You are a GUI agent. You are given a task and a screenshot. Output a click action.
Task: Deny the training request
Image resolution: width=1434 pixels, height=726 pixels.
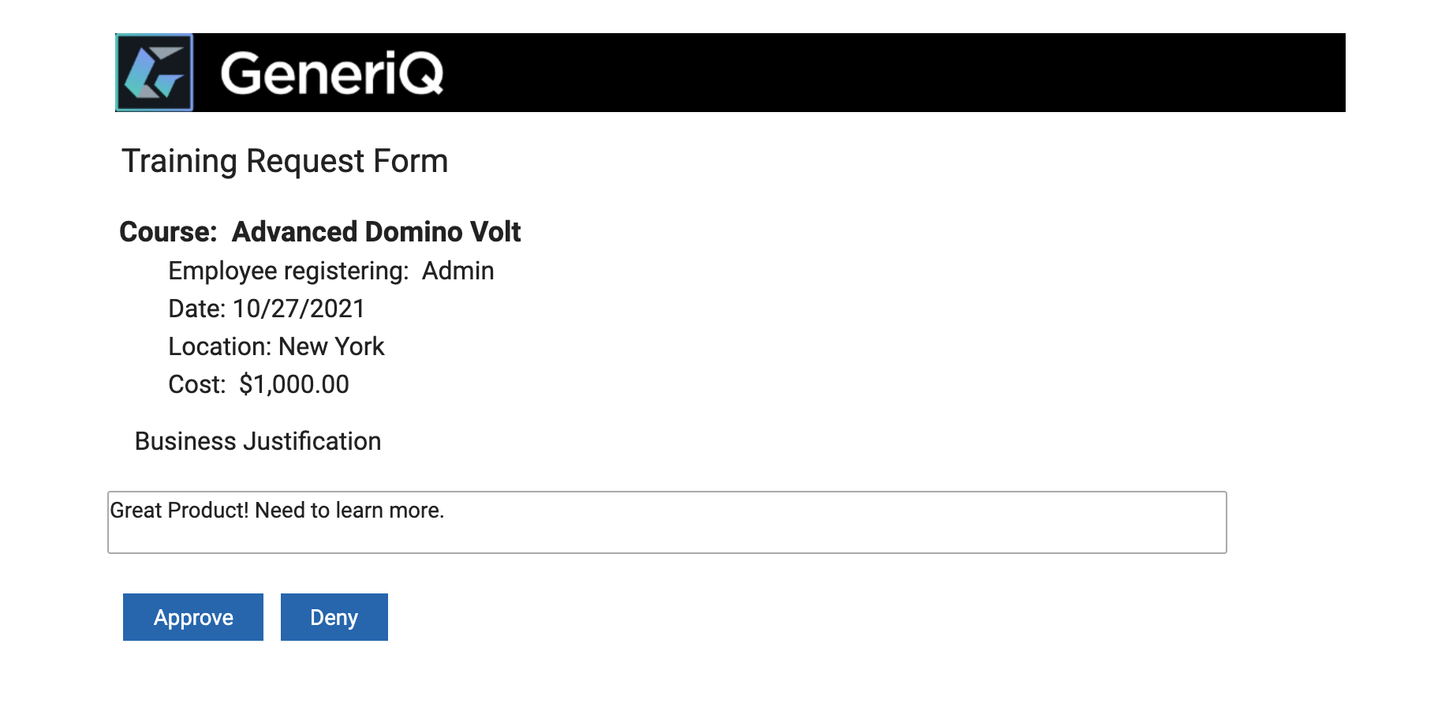point(334,617)
